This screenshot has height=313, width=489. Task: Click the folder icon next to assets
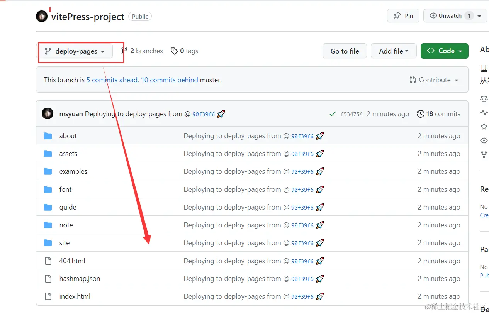[x=48, y=154]
